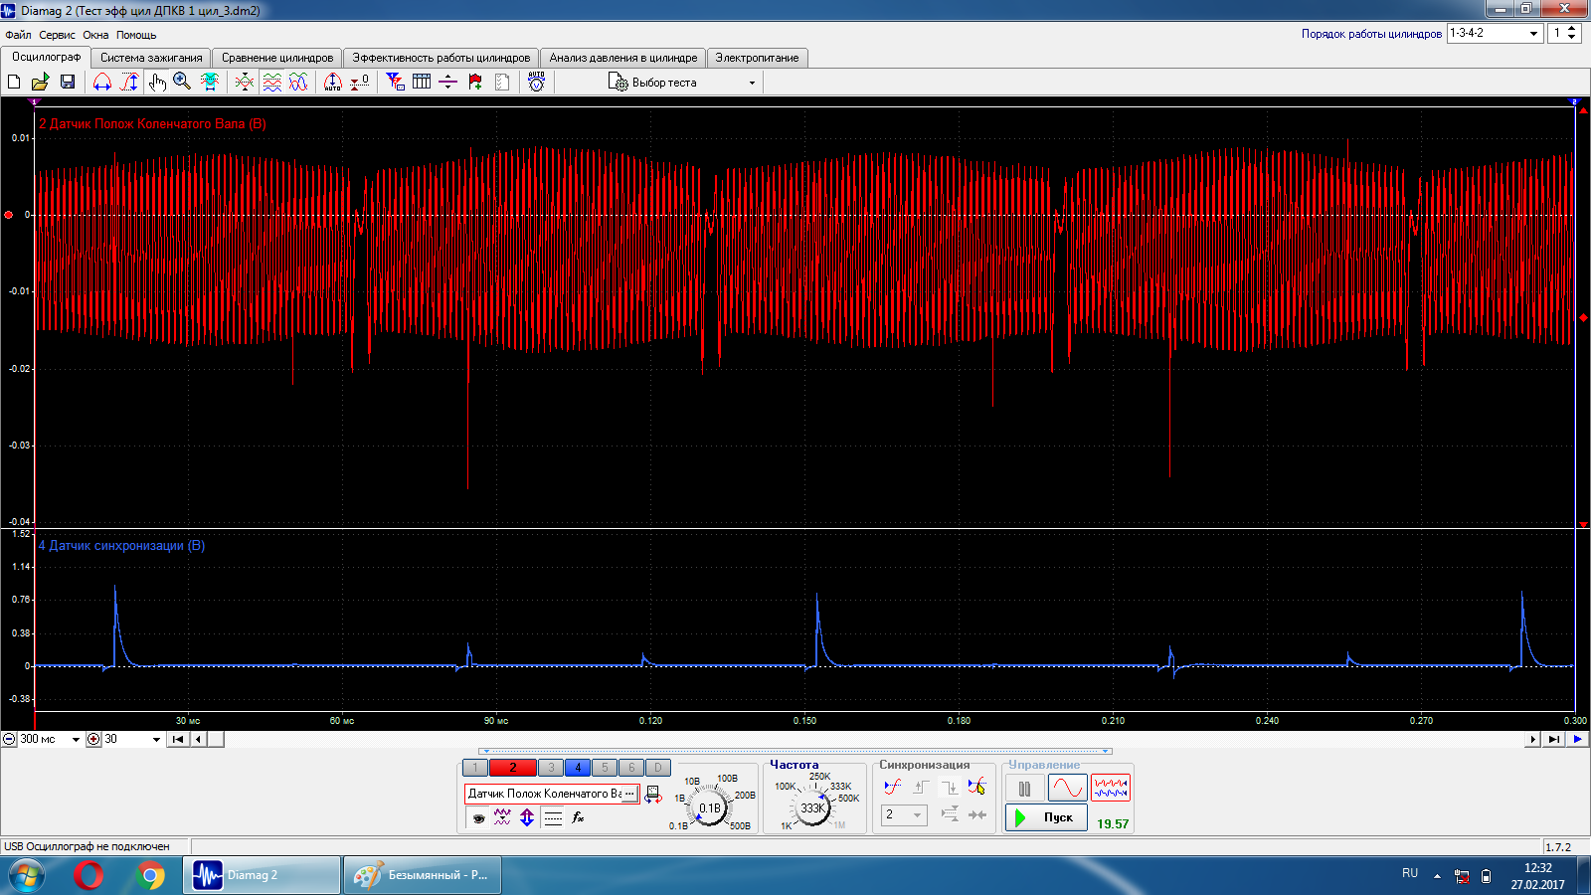Open the Окна menu
The width and height of the screenshot is (1591, 895).
(x=95, y=35)
